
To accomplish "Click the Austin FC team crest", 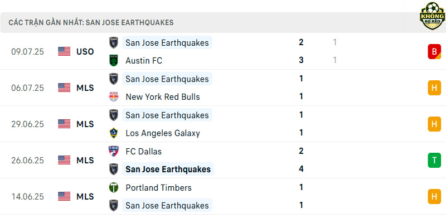I will pyautogui.click(x=114, y=60).
